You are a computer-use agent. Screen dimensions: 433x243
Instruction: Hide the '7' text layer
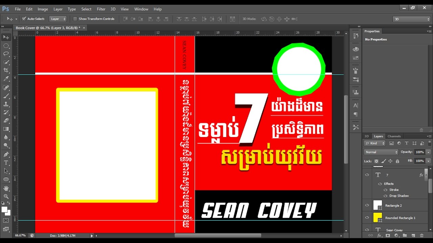[x=367, y=175]
